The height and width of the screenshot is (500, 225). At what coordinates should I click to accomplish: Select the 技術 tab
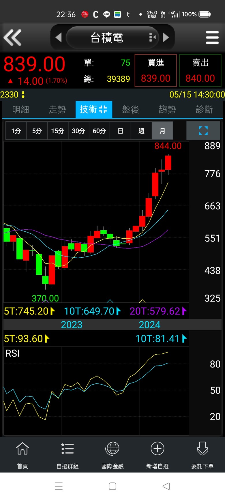pos(94,109)
